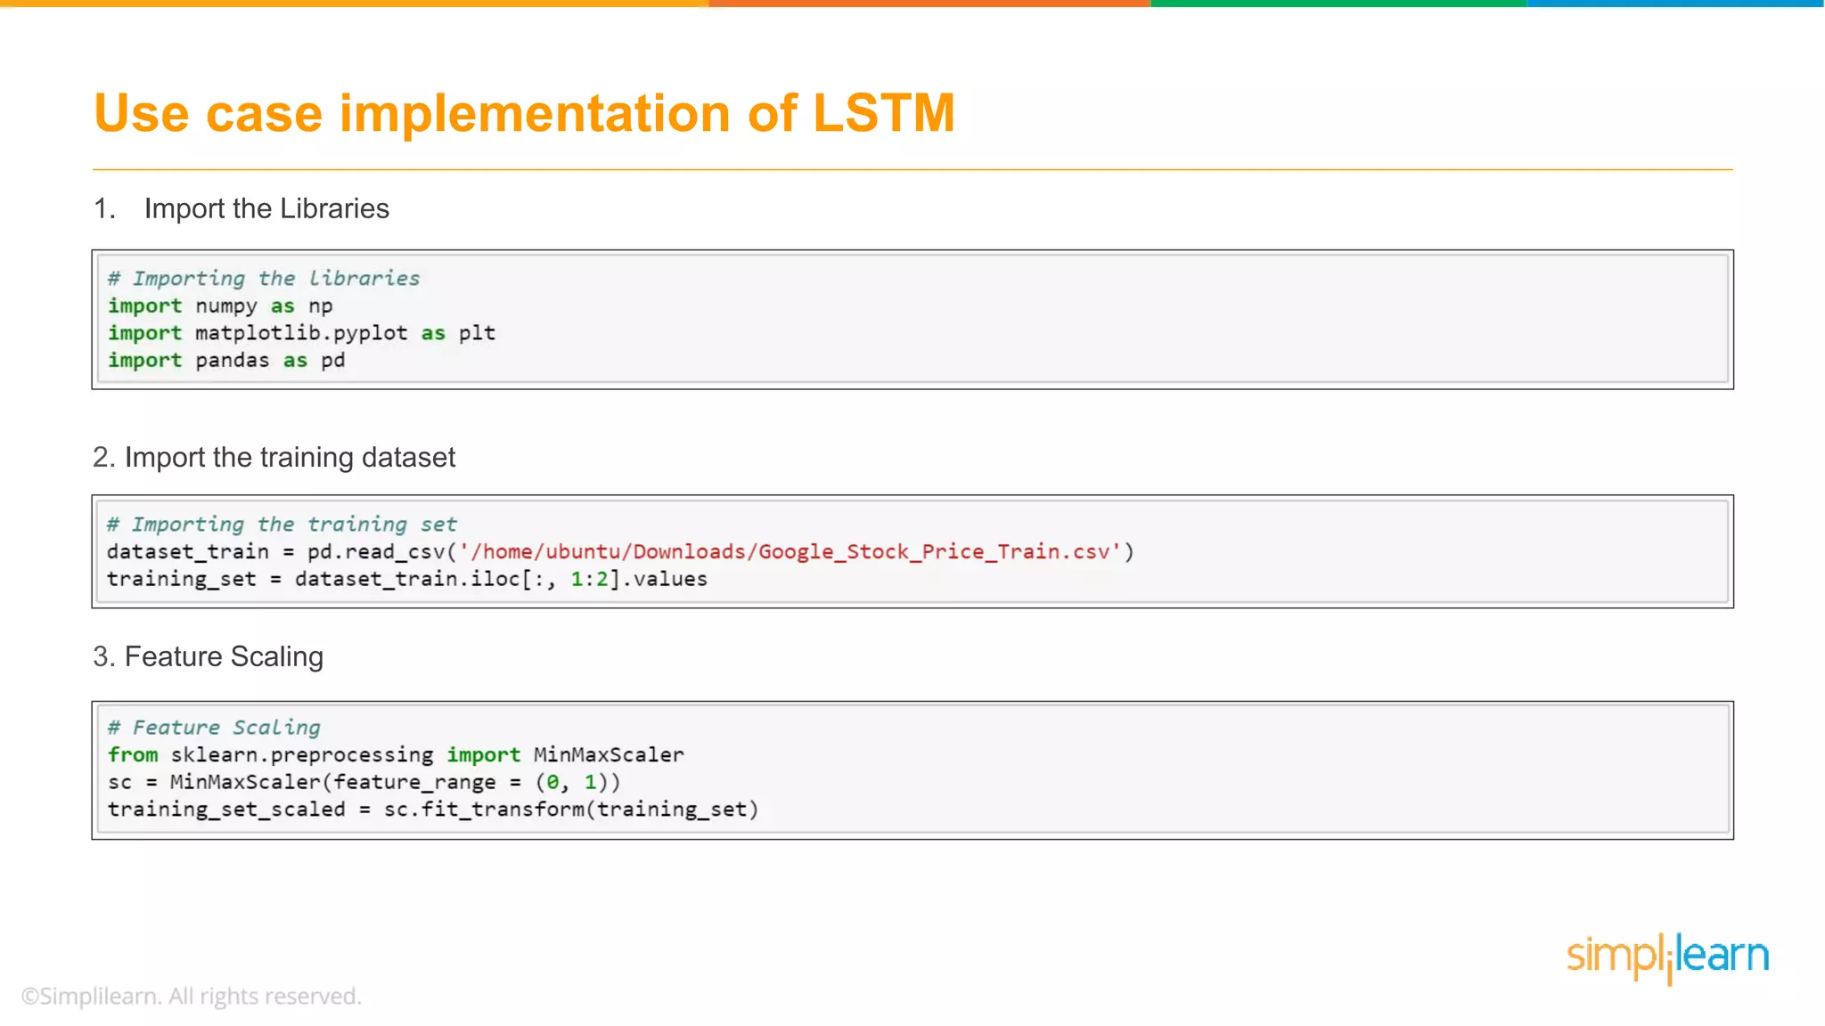This screenshot has height=1026, width=1825.
Task: Click the code line 'import numpy as np'
Action: 220,306
